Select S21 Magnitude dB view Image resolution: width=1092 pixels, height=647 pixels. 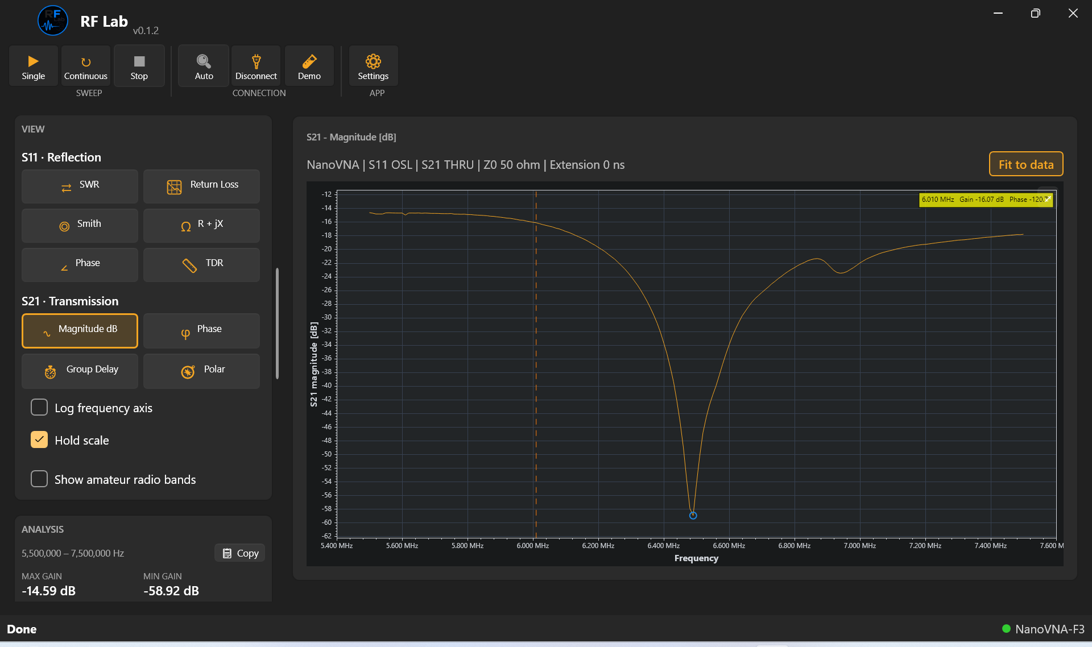[x=80, y=330]
